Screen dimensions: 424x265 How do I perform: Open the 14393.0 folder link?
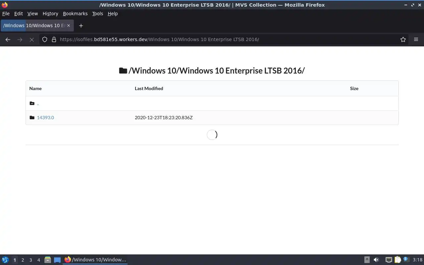point(45,118)
